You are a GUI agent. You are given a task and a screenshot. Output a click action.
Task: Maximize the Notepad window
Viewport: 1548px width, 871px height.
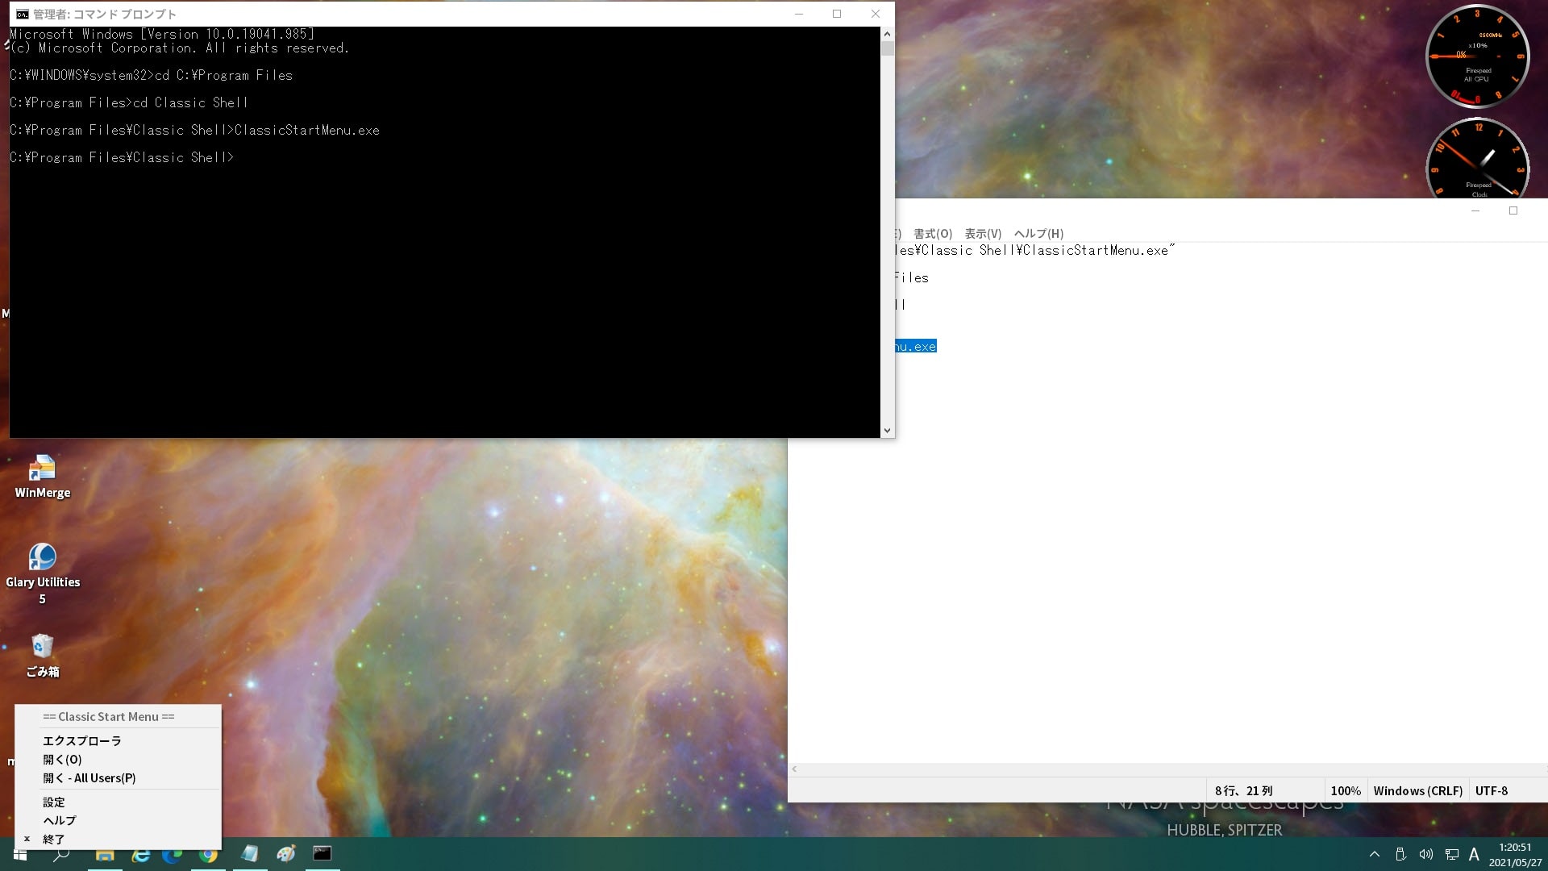click(x=1513, y=210)
